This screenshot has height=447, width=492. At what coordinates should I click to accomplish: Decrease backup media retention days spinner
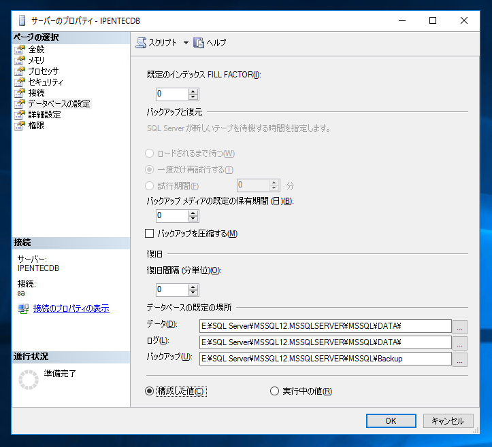click(193, 218)
